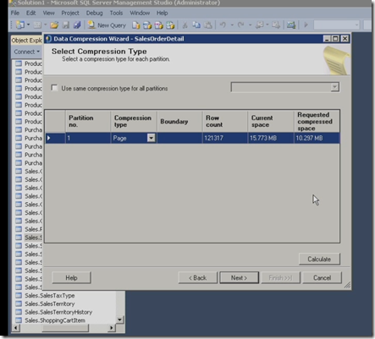
Task: Click the wizard Help button
Action: [71, 278]
